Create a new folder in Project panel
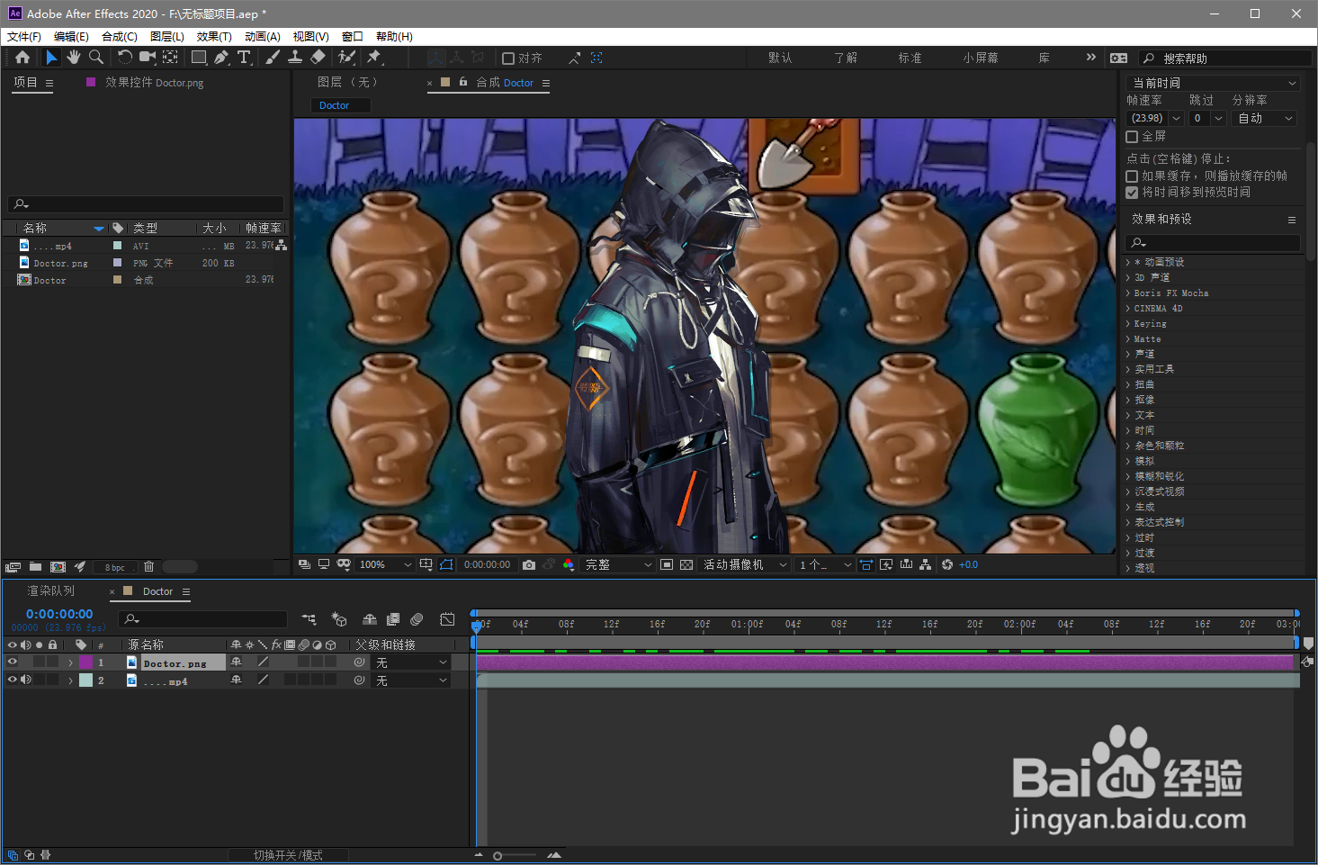This screenshot has height=865, width=1318. pos(35,567)
